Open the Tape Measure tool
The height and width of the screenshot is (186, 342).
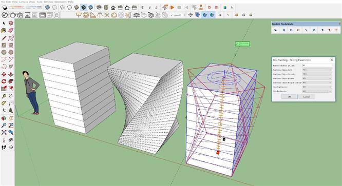pos(4,96)
